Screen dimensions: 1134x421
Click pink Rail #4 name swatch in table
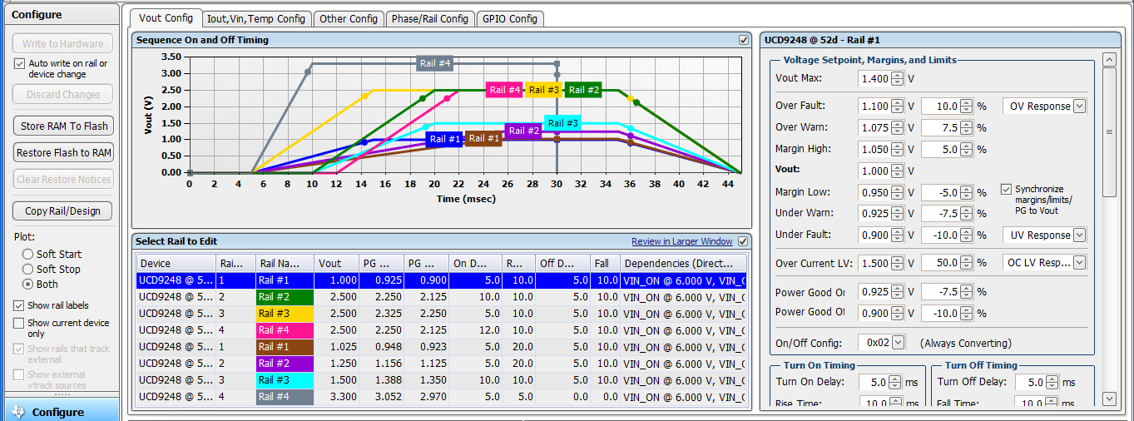[x=285, y=330]
